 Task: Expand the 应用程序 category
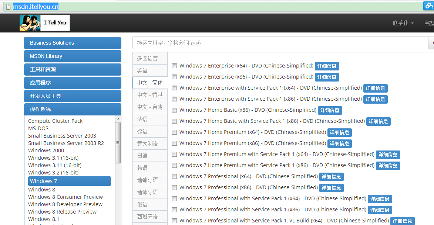73,83
